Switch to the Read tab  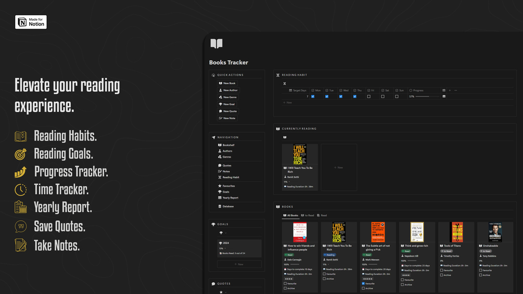[322, 215]
